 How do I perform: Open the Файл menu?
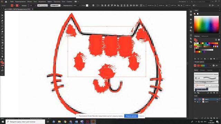tap(12, 2)
